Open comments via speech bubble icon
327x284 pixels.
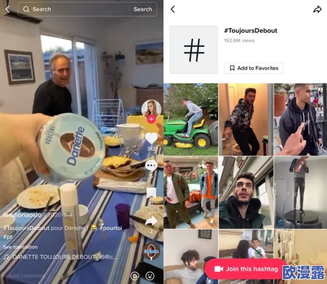[x=151, y=166]
